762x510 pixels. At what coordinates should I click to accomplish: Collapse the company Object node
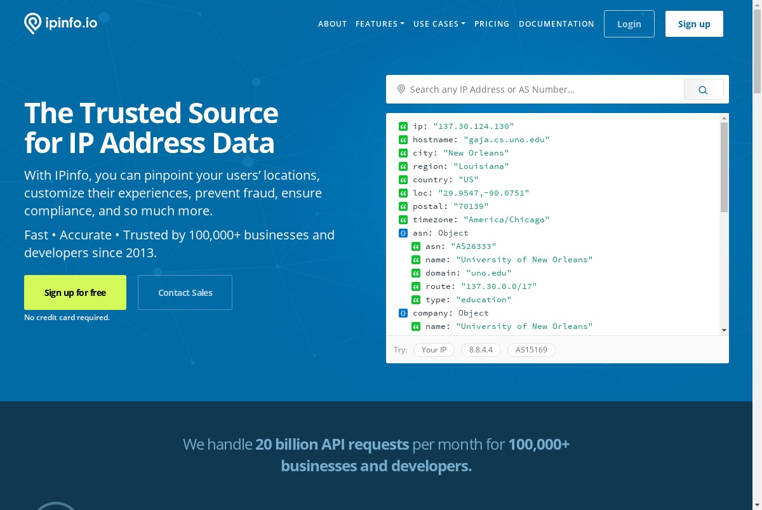403,313
